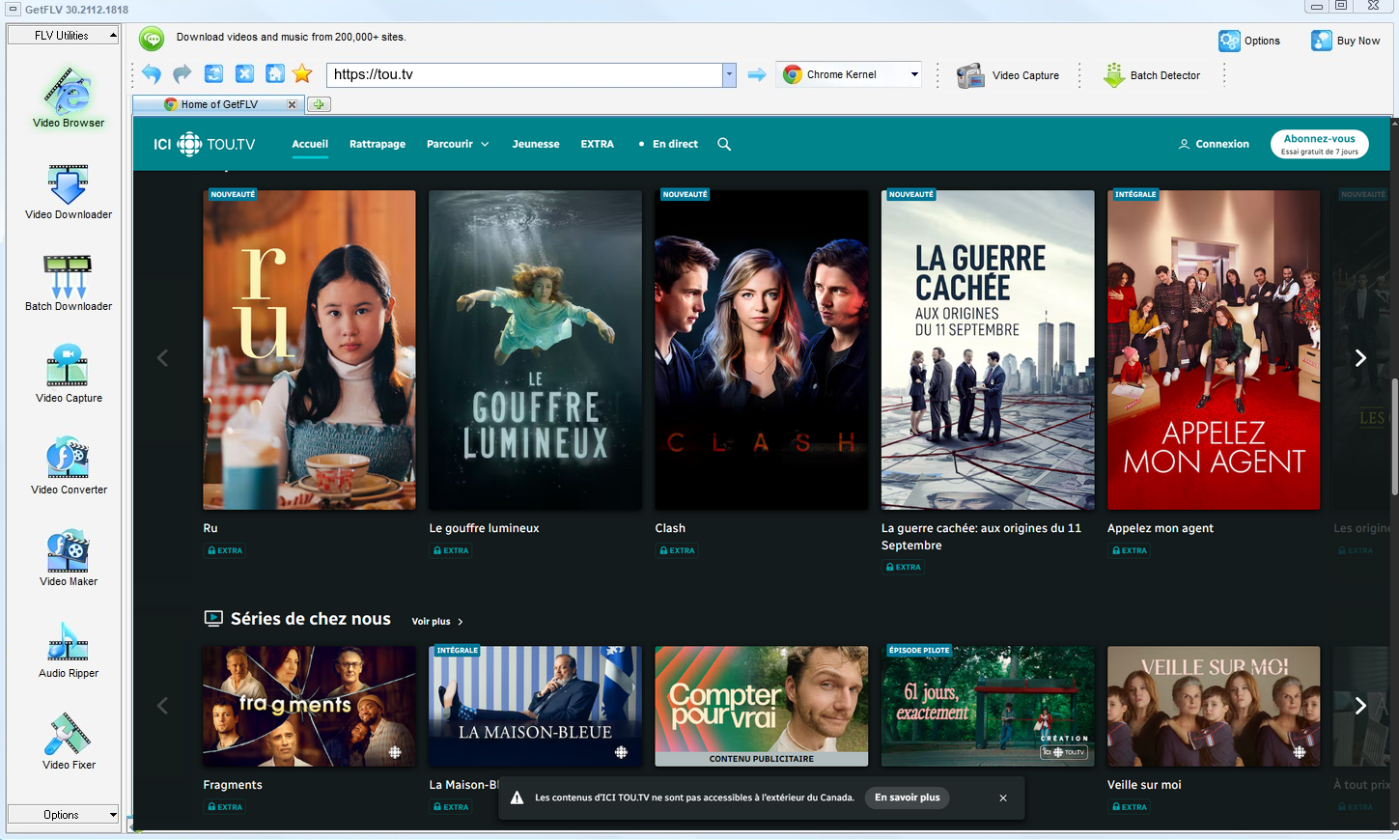Refresh the current page
The image size is (1399, 840).
coord(214,73)
